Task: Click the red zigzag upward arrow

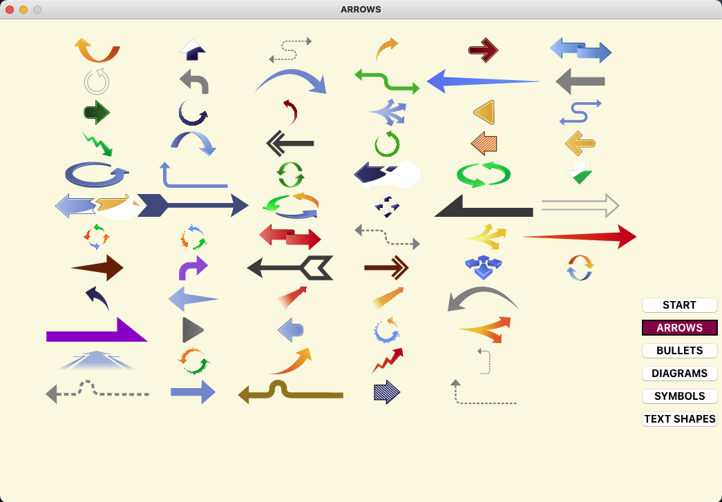Action: point(387,360)
